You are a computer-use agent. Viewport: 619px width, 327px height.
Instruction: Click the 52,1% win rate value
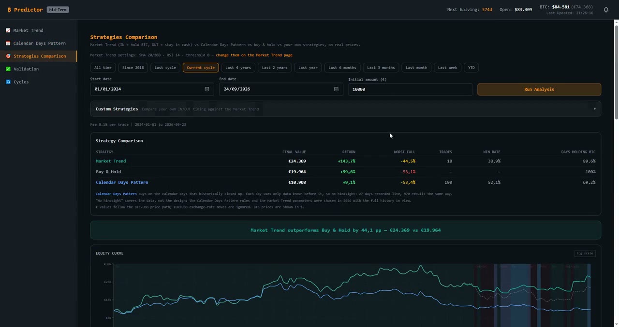coord(494,182)
